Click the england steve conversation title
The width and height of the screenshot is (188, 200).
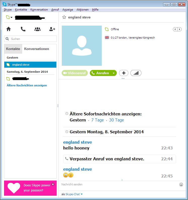click(79, 17)
